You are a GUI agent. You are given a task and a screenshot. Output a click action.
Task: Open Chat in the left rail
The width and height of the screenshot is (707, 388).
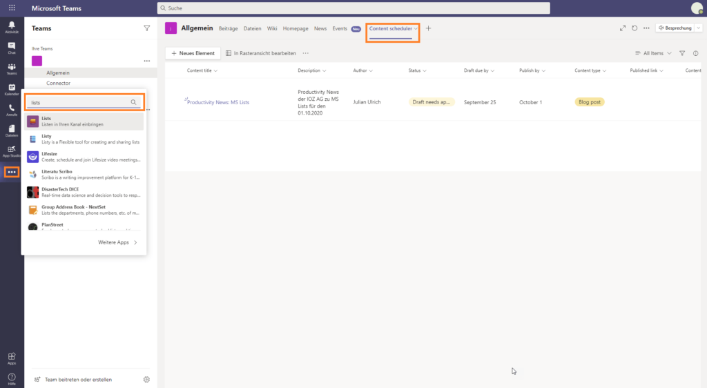[12, 48]
